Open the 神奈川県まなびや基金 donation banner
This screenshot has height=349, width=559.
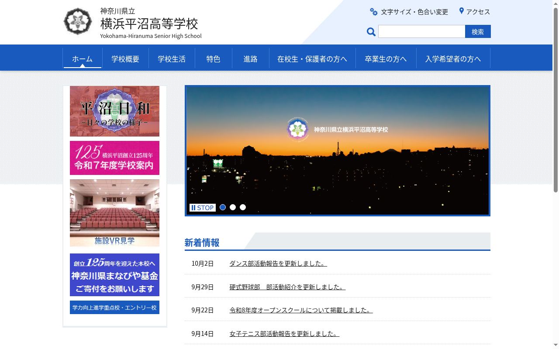coord(114,275)
